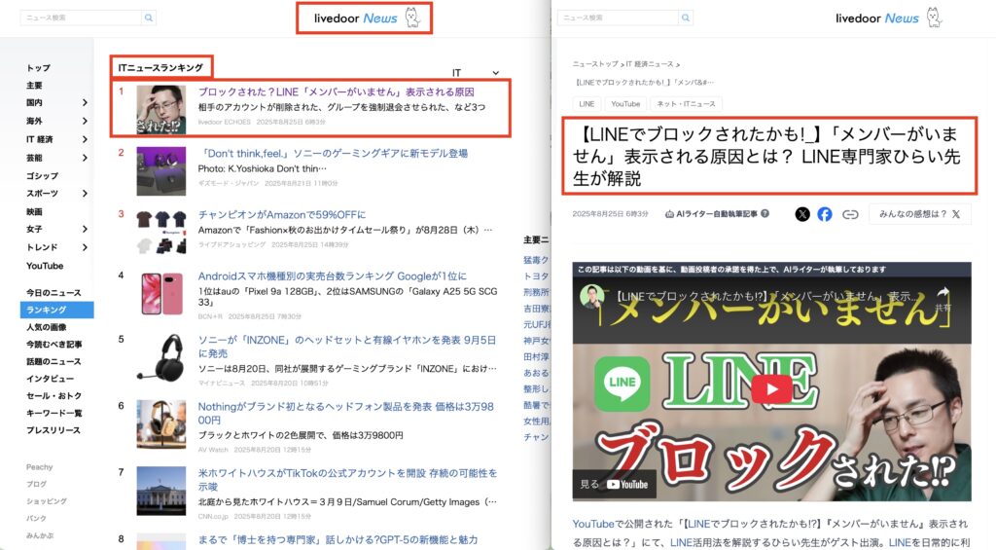Image resolution: width=996 pixels, height=550 pixels.
Task: Click the search magnifier icon in left page
Action: 149,18
